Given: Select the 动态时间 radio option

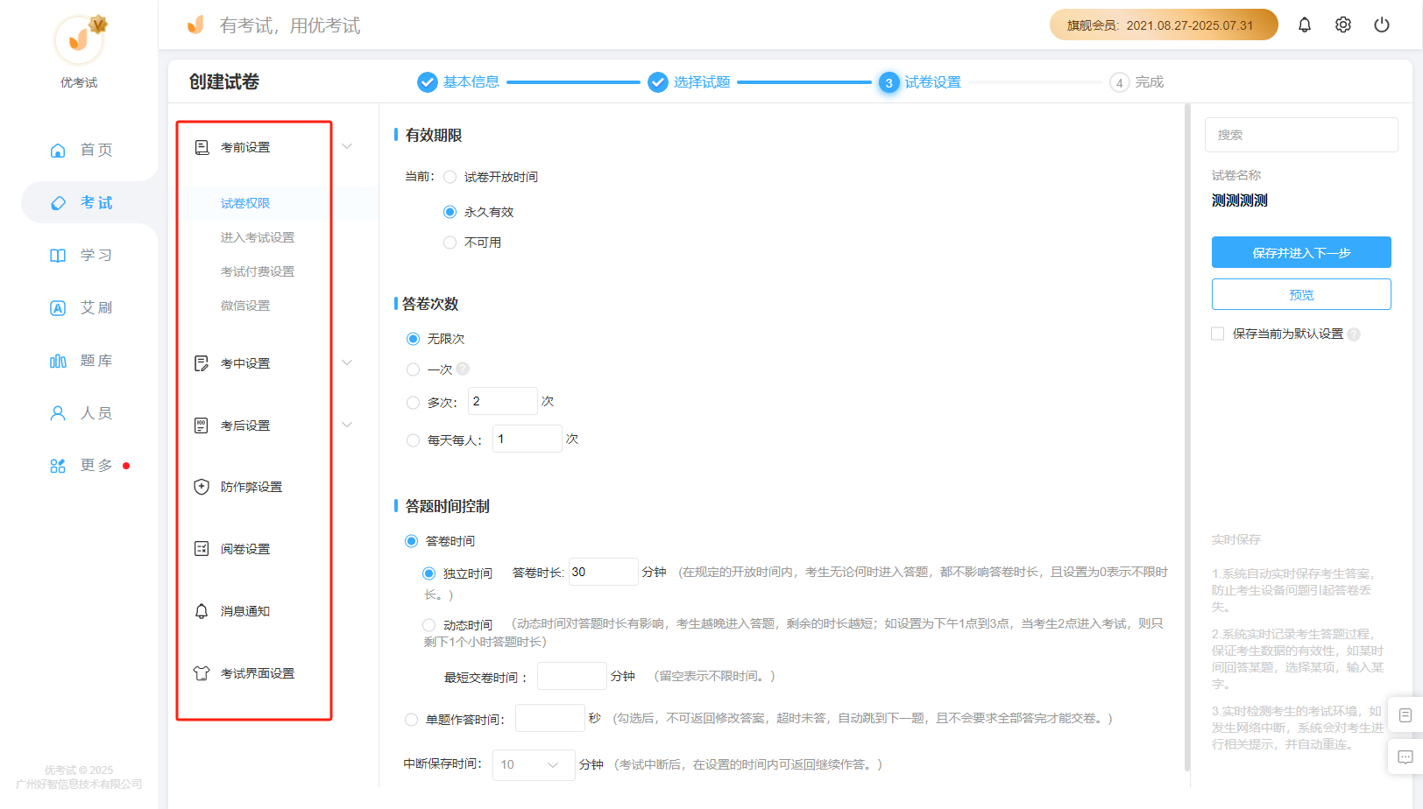Looking at the screenshot, I should click(428, 625).
